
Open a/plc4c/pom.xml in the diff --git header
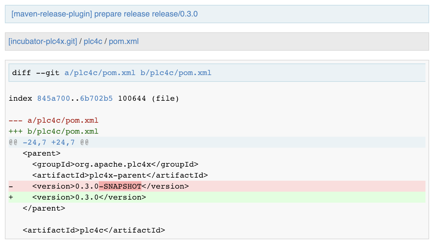pos(100,73)
